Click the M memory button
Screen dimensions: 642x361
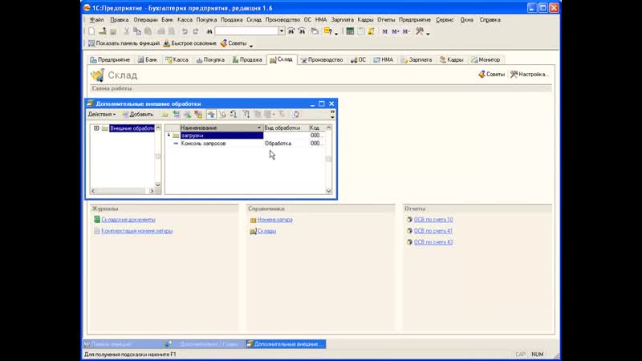click(384, 31)
